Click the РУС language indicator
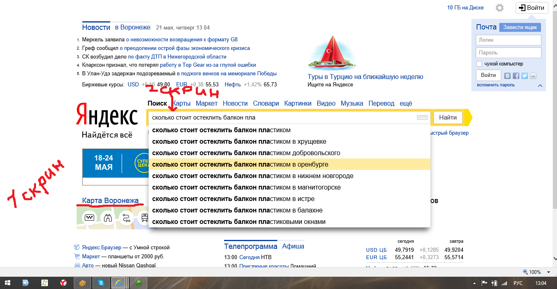The width and height of the screenshot is (557, 289). [518, 283]
